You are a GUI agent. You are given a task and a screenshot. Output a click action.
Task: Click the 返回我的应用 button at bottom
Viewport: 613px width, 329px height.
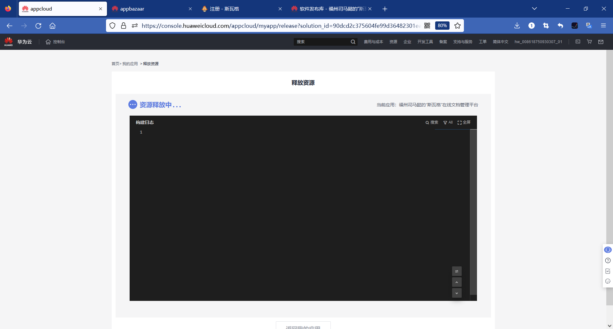click(303, 327)
